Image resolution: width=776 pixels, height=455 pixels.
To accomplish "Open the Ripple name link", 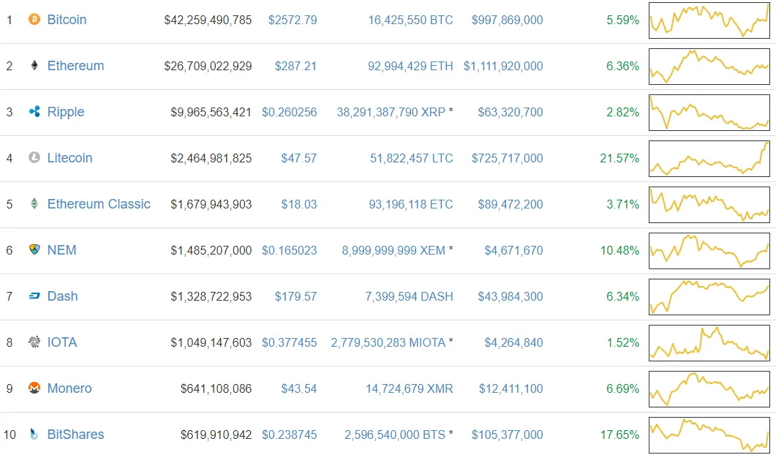I will click(66, 112).
